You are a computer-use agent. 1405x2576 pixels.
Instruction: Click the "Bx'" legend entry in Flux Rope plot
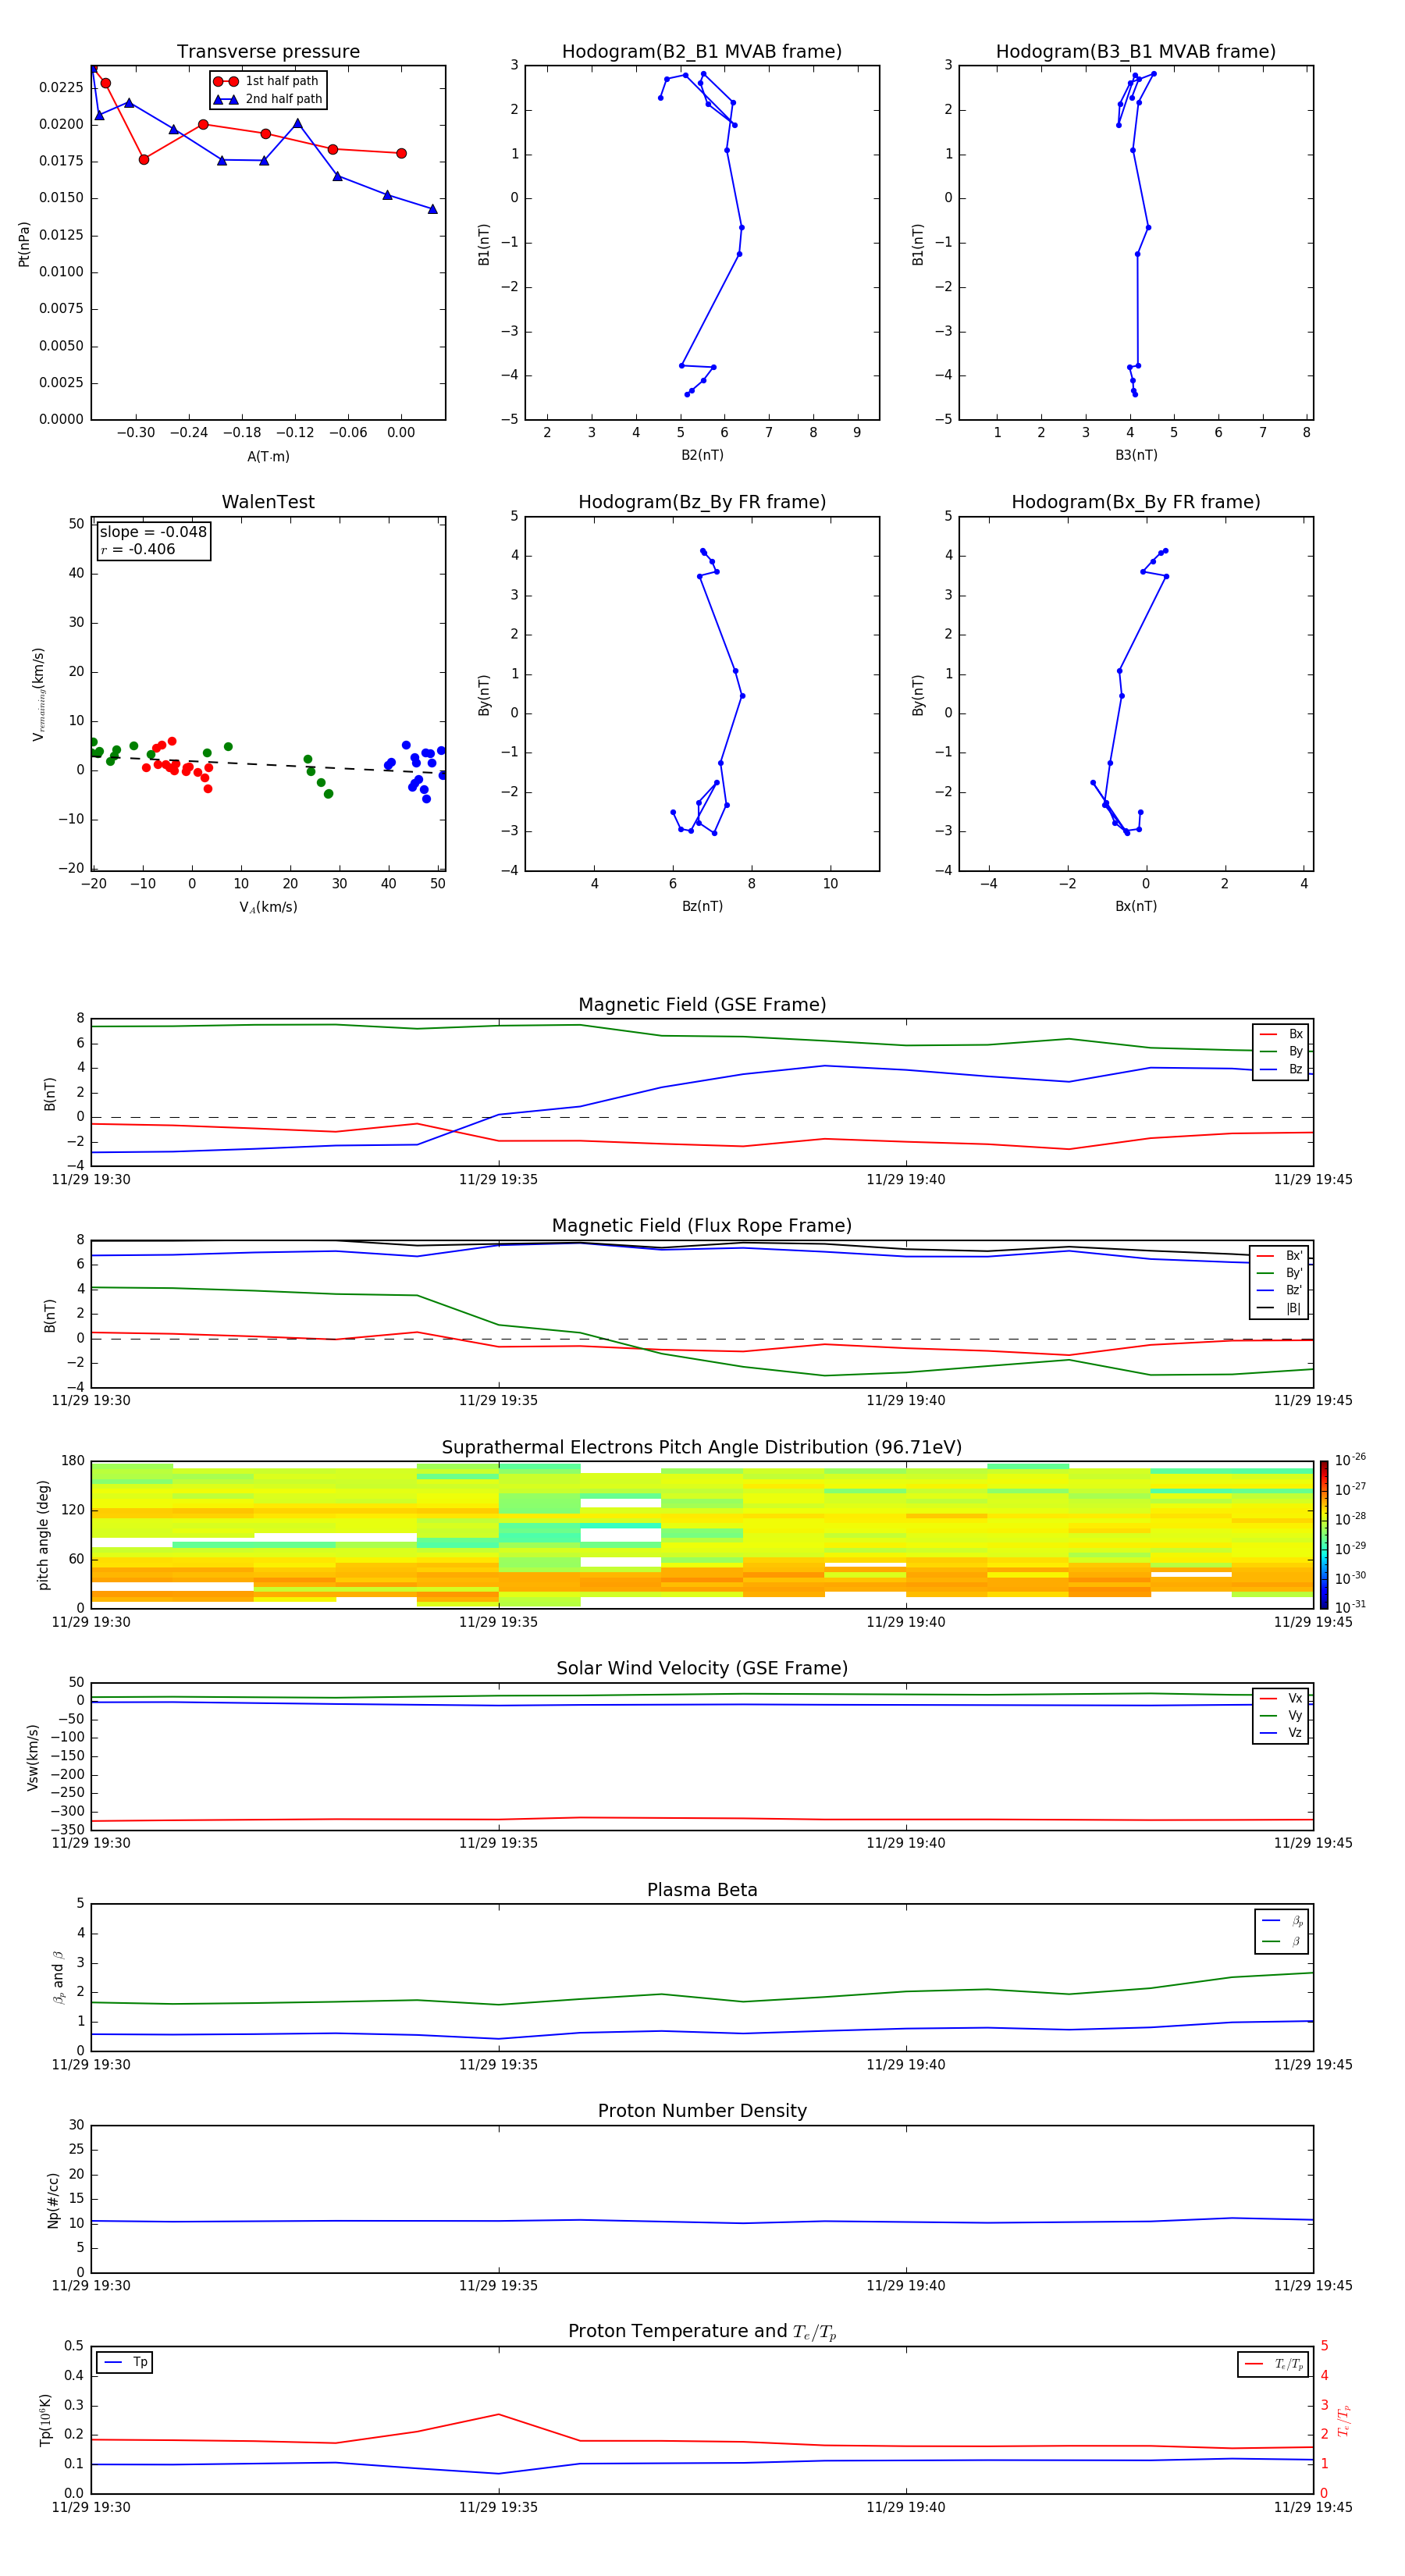[1280, 1256]
